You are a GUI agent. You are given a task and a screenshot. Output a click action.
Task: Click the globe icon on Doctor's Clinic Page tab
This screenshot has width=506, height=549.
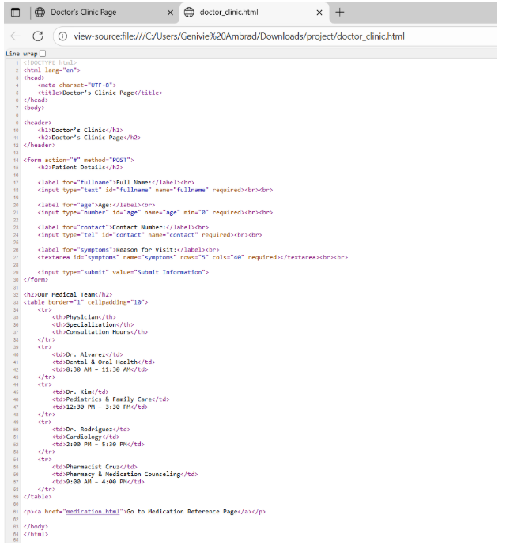(40, 13)
